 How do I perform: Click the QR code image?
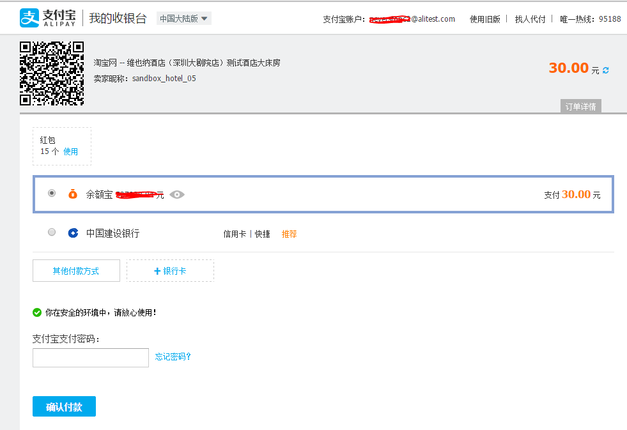click(52, 73)
